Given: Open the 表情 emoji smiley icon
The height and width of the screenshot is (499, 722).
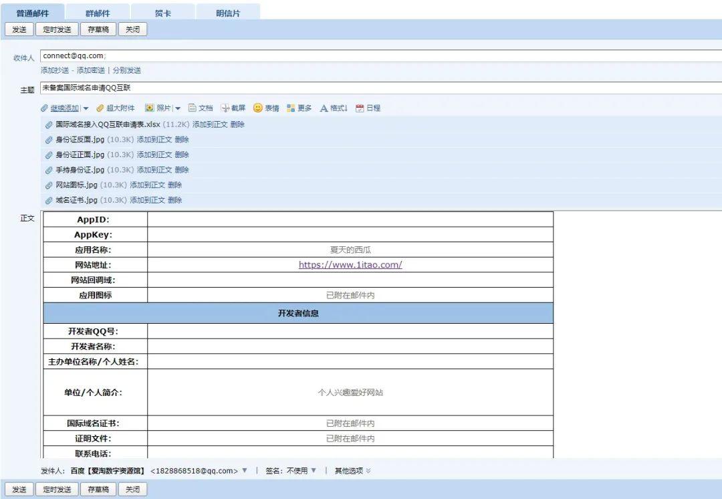Looking at the screenshot, I should point(258,108).
